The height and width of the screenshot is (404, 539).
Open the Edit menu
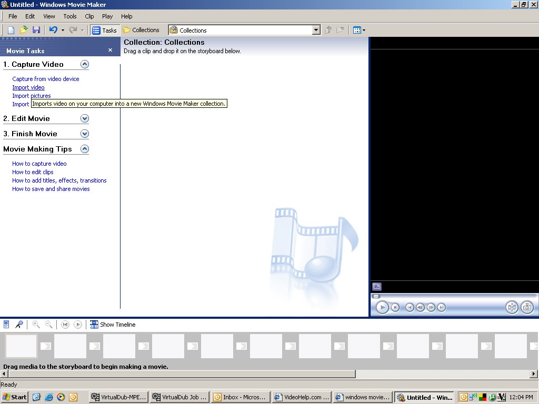tap(30, 16)
